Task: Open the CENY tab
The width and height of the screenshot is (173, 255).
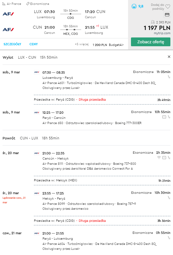Action: pyautogui.click(x=34, y=44)
